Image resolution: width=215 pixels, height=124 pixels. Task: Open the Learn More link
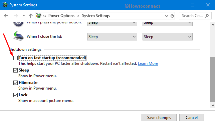pos(148,64)
